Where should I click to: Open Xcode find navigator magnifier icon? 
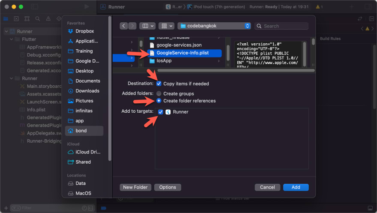pyautogui.click(x=38, y=18)
